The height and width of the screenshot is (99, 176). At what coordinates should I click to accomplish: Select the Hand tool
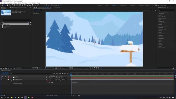7,5
